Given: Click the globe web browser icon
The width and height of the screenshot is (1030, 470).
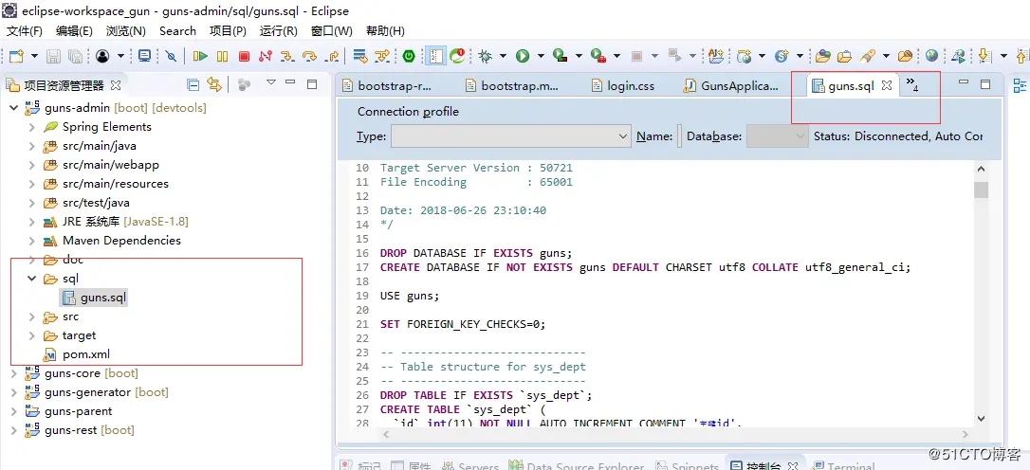Looking at the screenshot, I should tap(931, 57).
